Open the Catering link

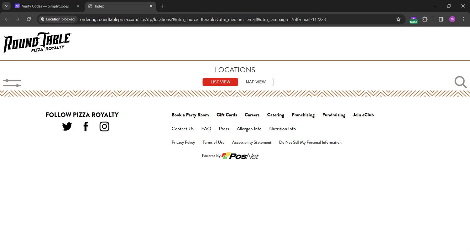click(x=275, y=115)
